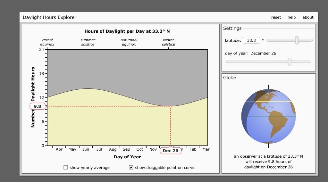Click the latitude slider handle
Image resolution: width=328 pixels, height=182 pixels.
pyautogui.click(x=297, y=40)
